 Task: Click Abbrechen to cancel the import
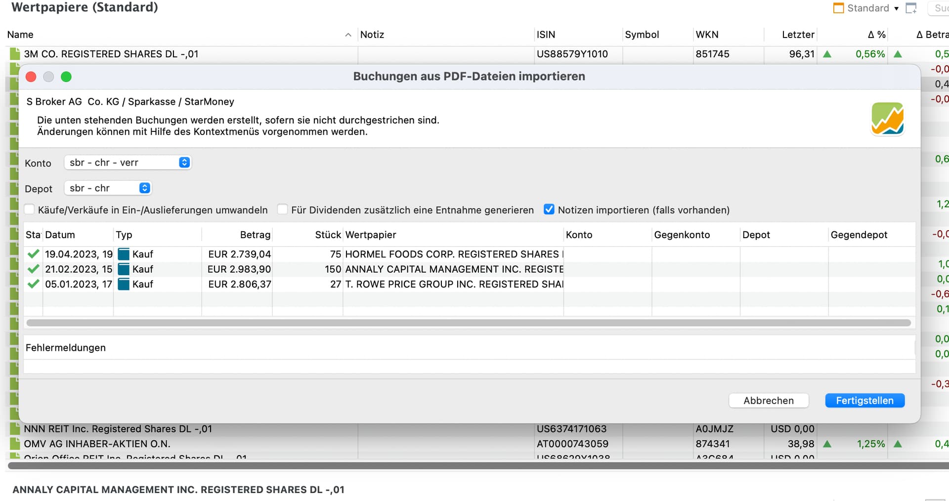click(769, 401)
